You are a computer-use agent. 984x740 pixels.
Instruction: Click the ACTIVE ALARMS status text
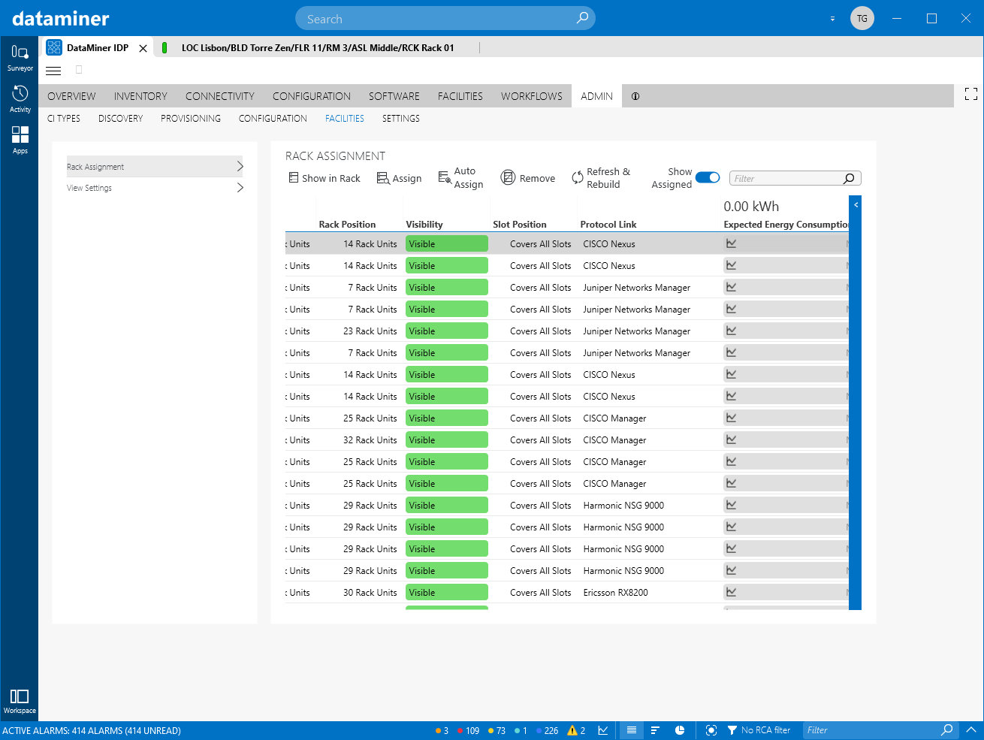pyautogui.click(x=92, y=730)
